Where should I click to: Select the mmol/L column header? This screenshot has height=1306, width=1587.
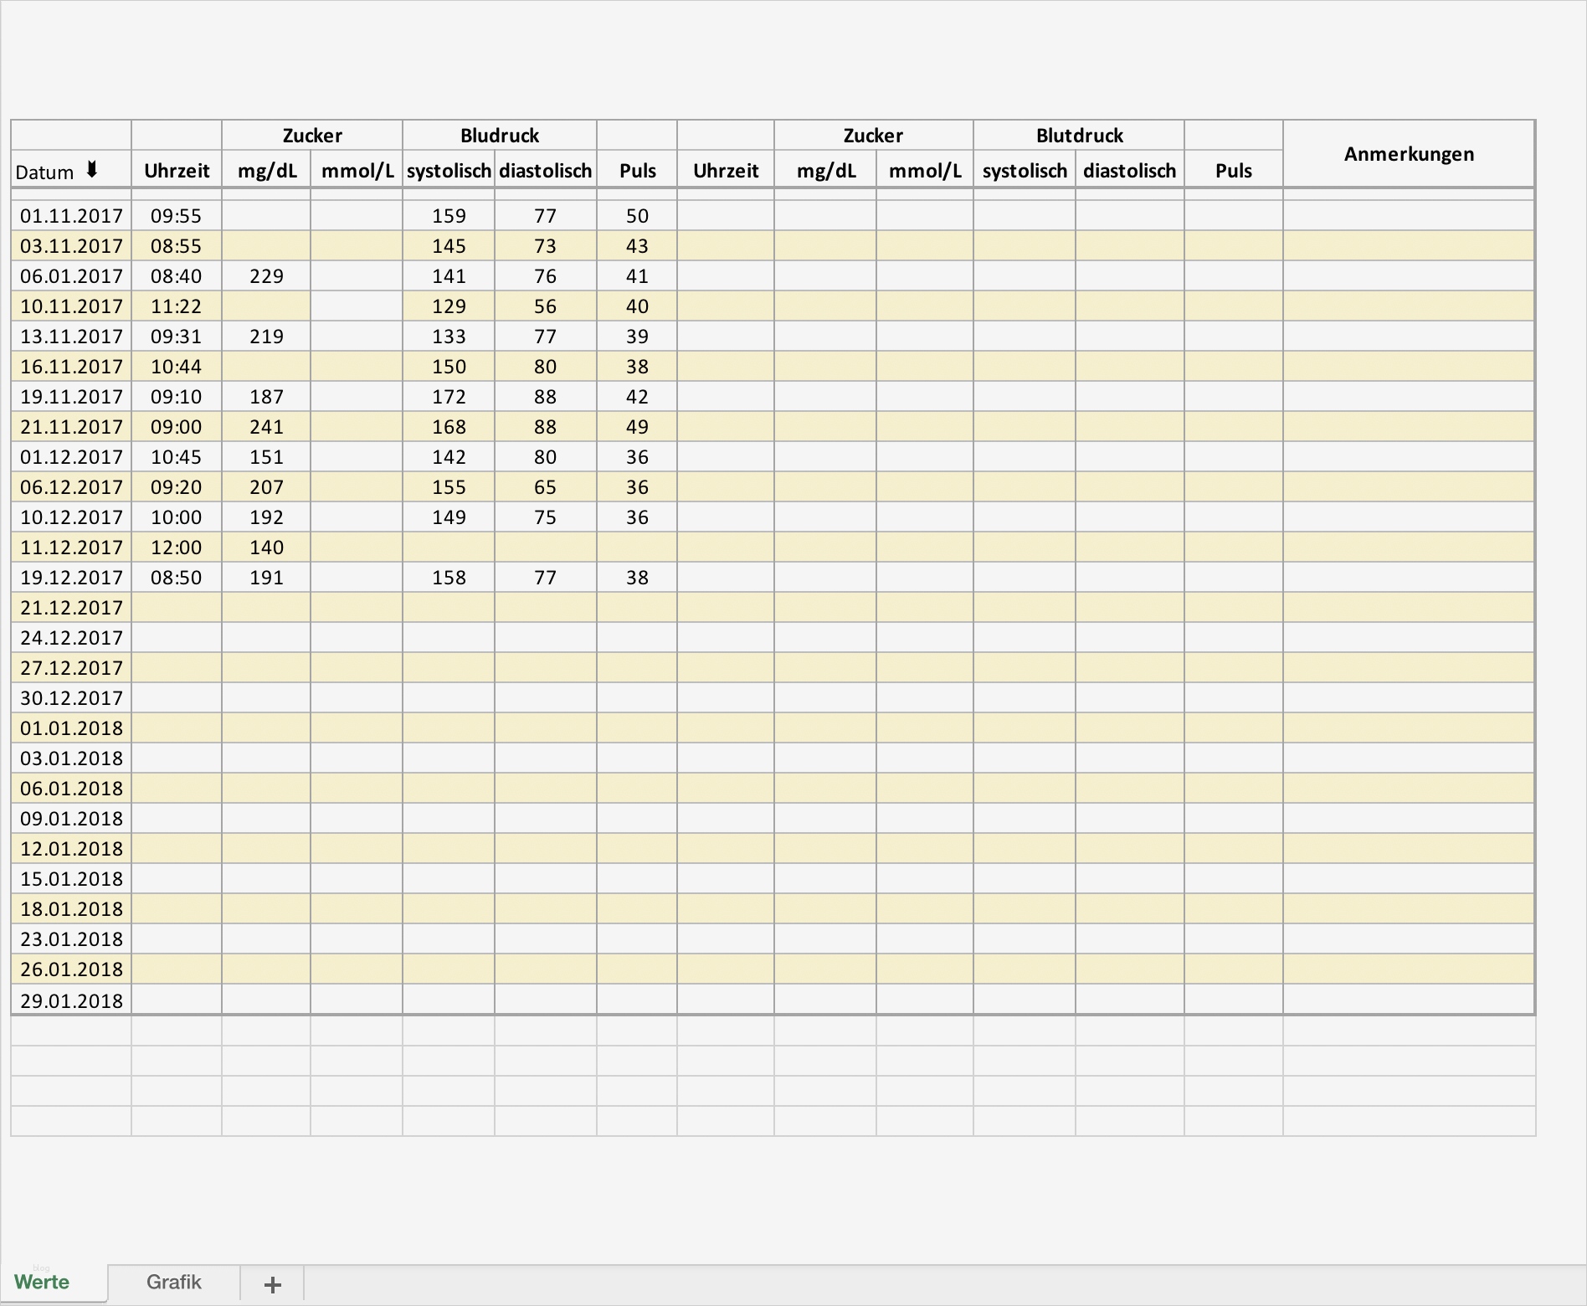357,170
